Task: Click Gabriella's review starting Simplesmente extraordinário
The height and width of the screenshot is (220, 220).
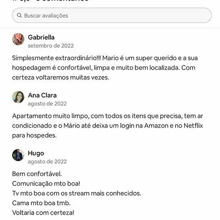Action: pyautogui.click(x=105, y=67)
